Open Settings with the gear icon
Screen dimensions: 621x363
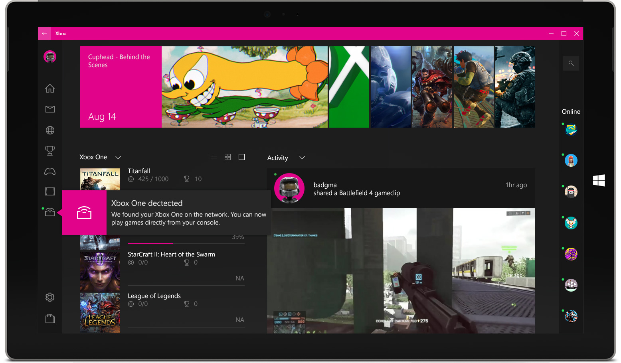(49, 297)
